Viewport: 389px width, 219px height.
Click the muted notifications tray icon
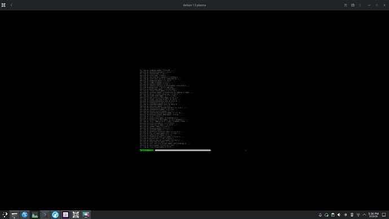320,215
